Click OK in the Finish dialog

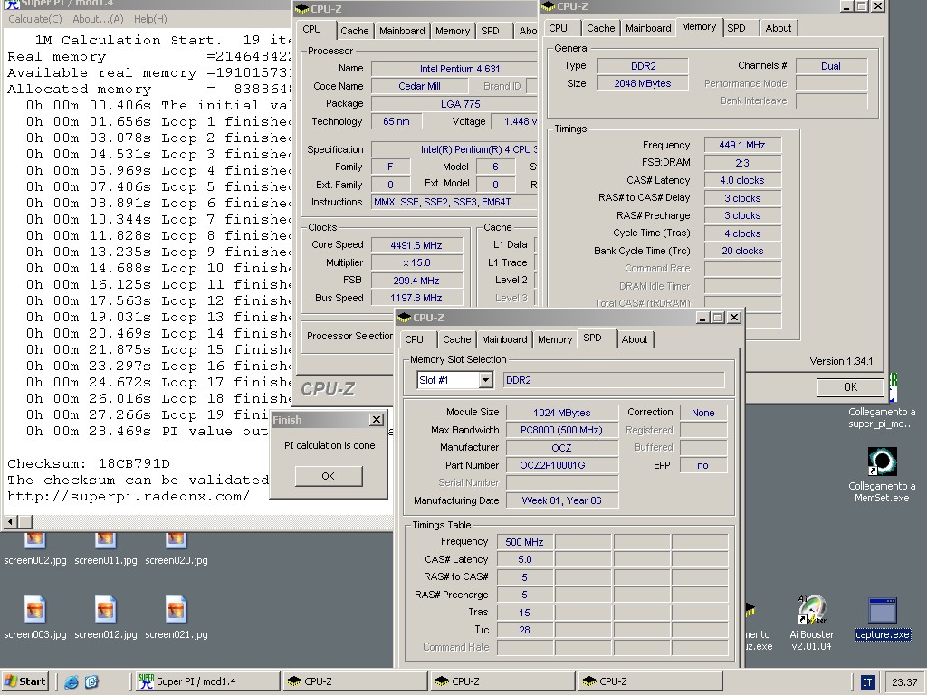(328, 476)
